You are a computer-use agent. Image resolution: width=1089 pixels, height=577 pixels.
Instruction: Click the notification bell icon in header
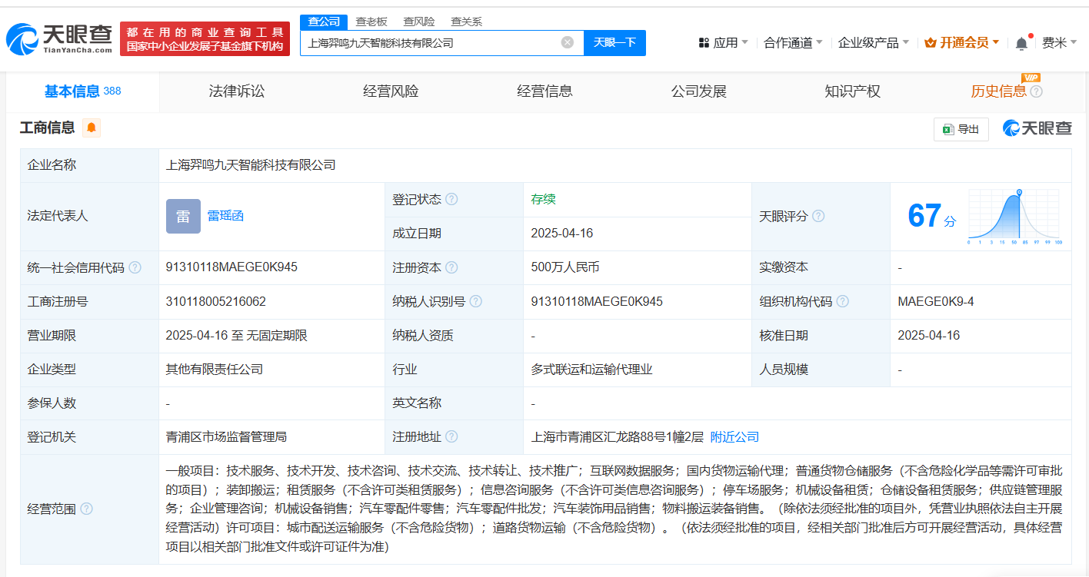1021,44
